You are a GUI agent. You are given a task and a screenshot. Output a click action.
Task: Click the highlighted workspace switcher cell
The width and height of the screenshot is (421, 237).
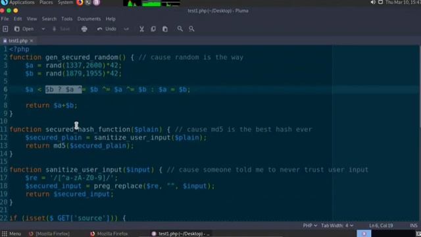[364, 234]
